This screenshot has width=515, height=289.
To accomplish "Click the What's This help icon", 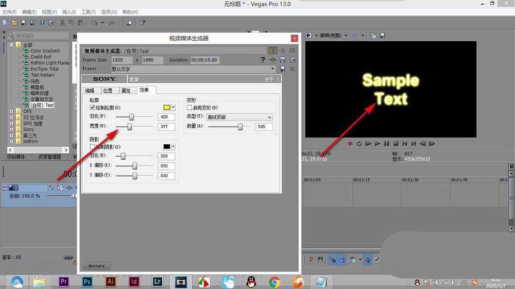I will coord(142,23).
